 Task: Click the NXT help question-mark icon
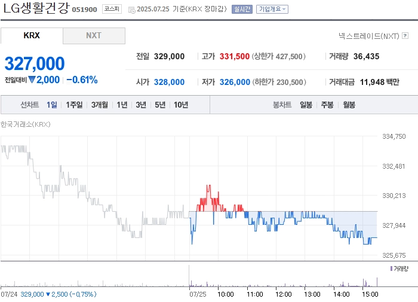coord(405,35)
